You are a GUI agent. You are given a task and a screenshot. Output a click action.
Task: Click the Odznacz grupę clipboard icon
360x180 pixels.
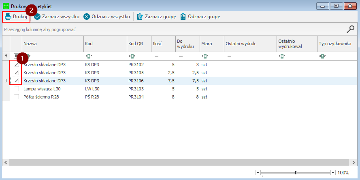point(183,17)
